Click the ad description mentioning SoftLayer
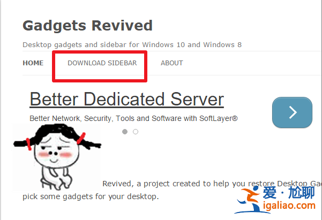The width and height of the screenshot is (322, 220). pyautogui.click(x=133, y=118)
